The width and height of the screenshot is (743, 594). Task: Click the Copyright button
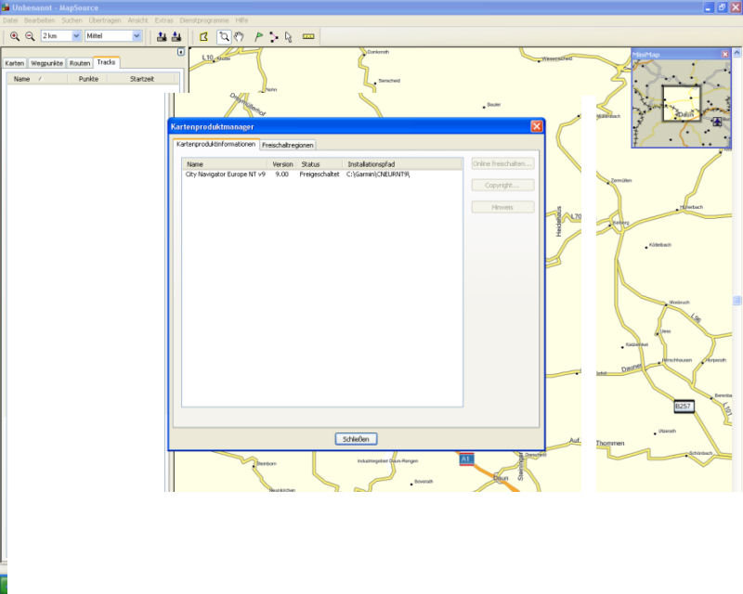coord(502,186)
